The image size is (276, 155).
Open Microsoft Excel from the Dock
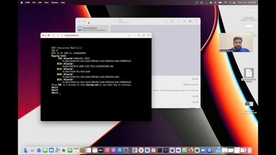pos(197,150)
